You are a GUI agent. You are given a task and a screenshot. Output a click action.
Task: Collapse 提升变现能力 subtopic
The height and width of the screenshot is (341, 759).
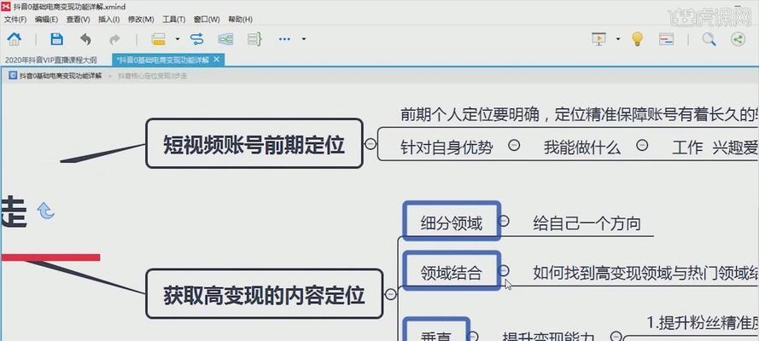(616, 336)
